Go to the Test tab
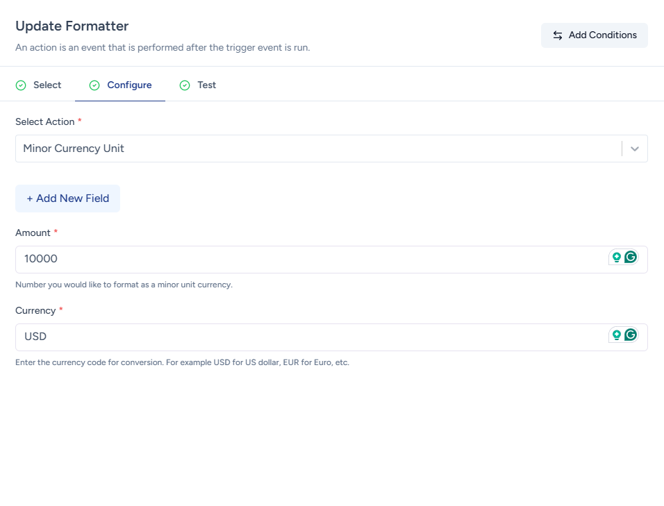This screenshot has height=506, width=664. [x=206, y=85]
